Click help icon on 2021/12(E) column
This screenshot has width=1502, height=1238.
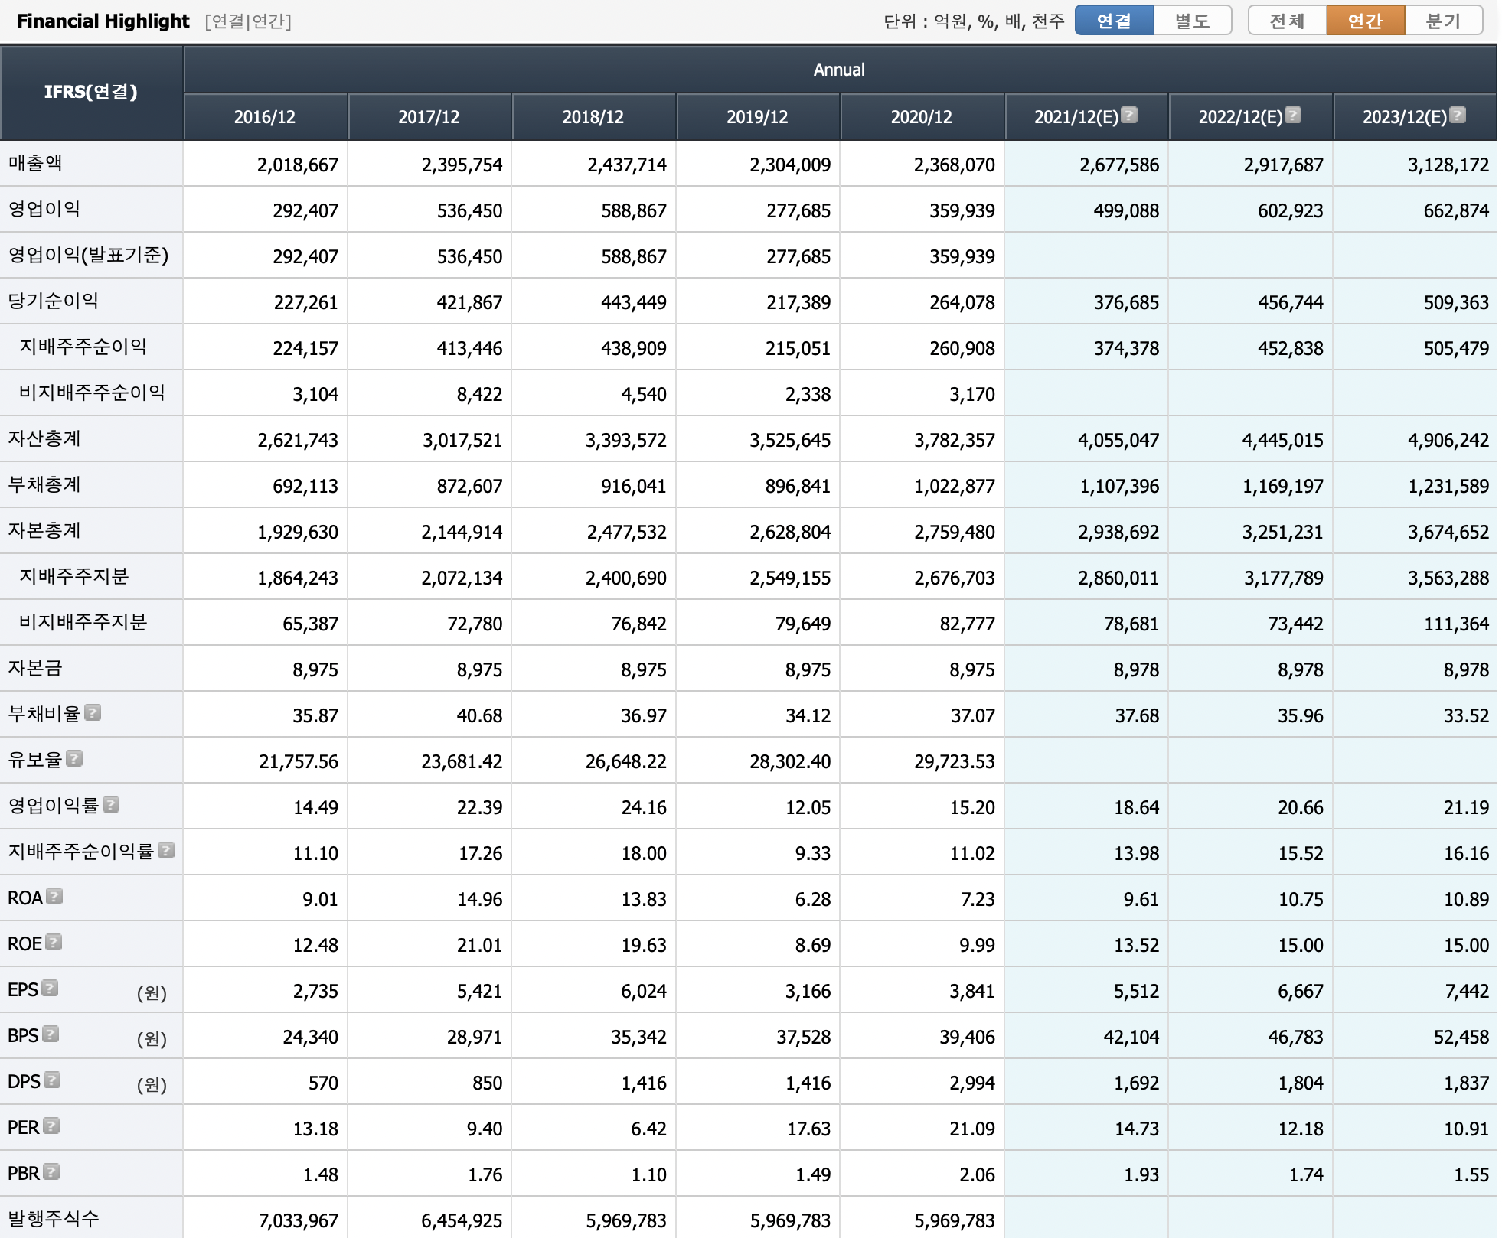pos(1129,115)
